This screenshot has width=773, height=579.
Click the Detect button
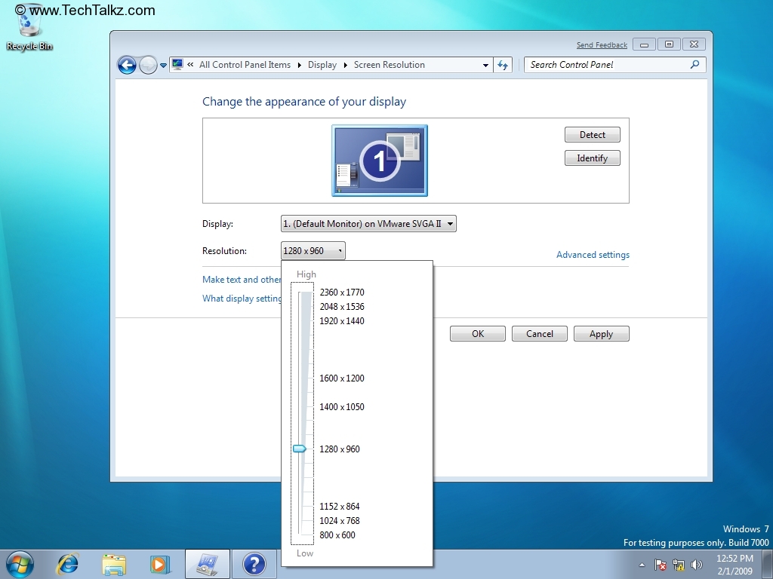click(x=592, y=134)
